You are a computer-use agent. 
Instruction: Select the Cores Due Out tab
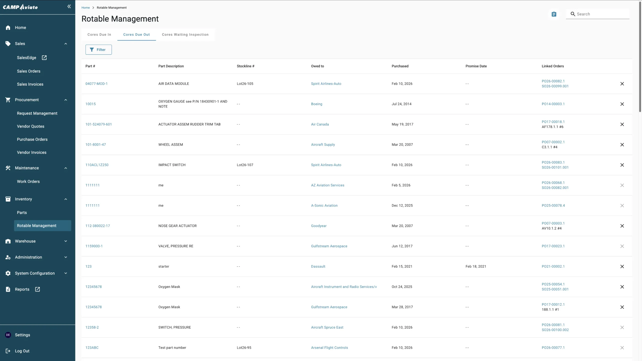coord(136,35)
